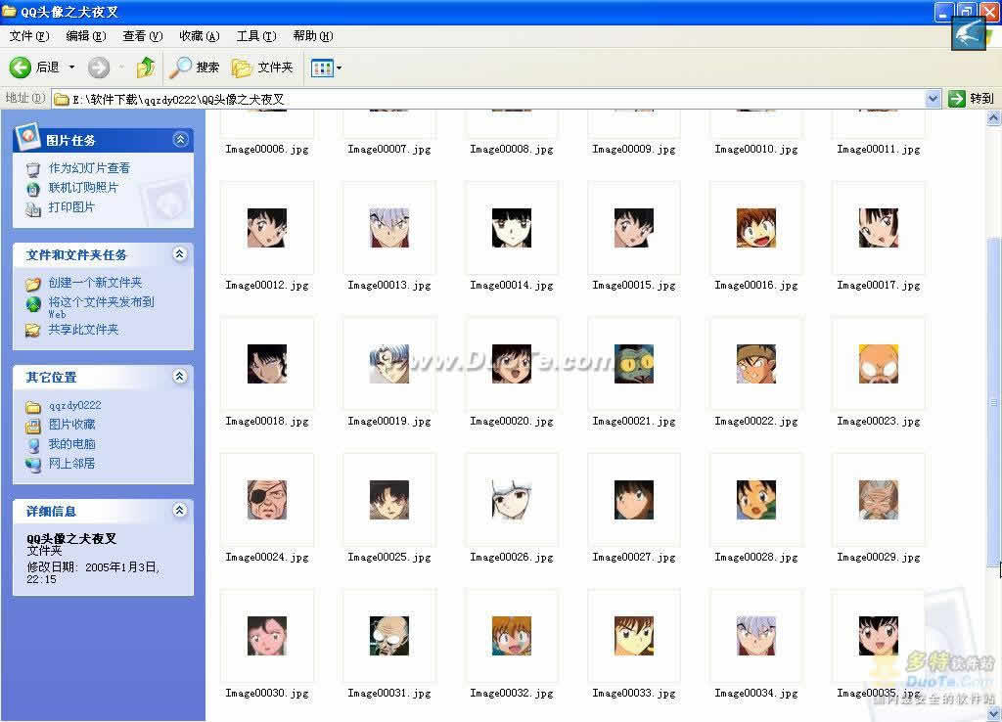Click the network icon beside 网上邻居
This screenshot has height=722, width=1002.
click(33, 465)
